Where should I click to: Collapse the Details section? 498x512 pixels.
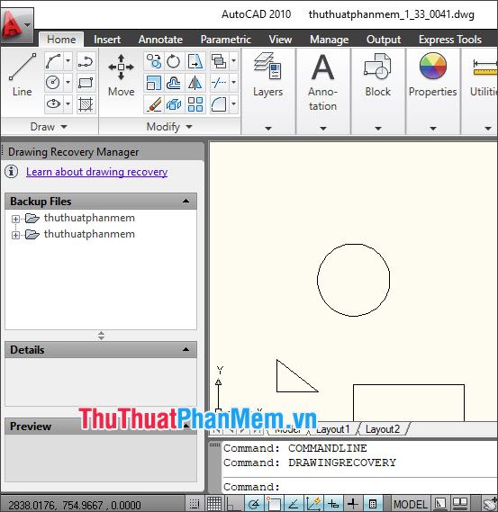point(186,349)
